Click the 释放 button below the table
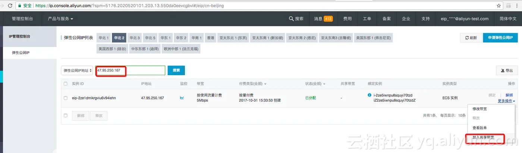522x153 pixels. pyautogui.click(x=99, y=116)
